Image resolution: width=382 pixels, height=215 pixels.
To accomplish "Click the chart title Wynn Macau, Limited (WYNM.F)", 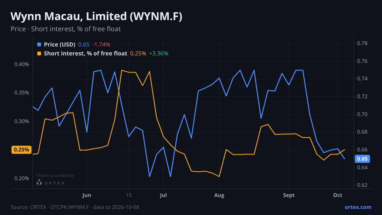I will click(96, 16).
